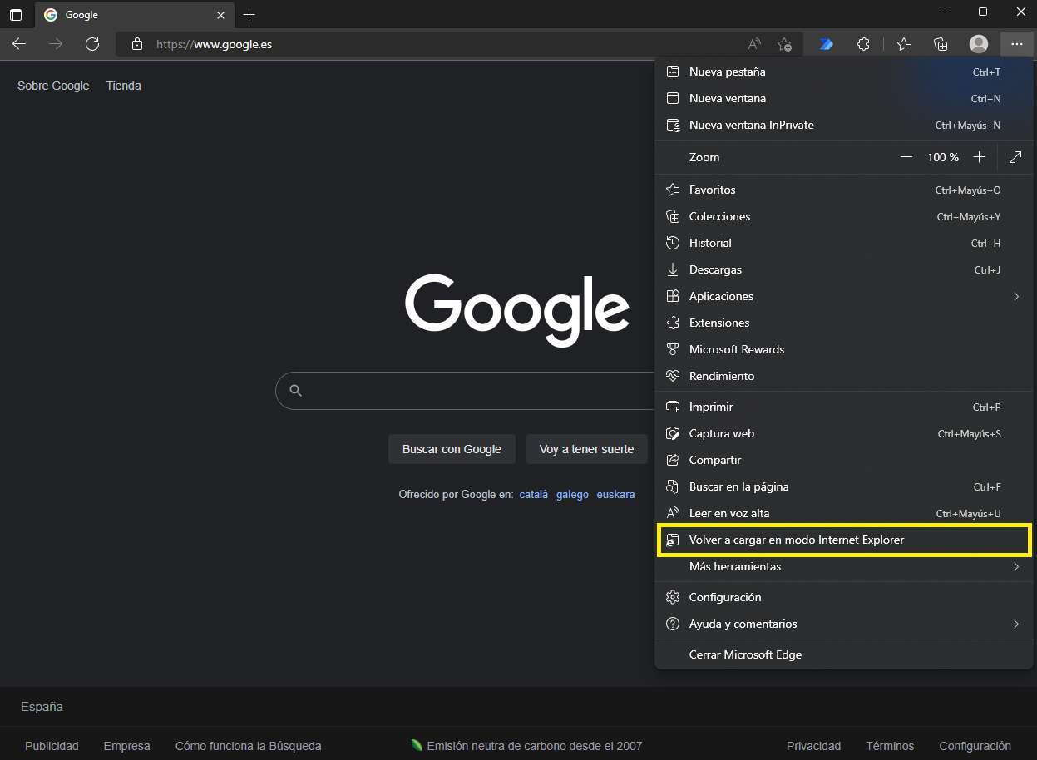1037x760 pixels.
Task: Expand the Más herramientas submenu
Action: pyautogui.click(x=844, y=566)
